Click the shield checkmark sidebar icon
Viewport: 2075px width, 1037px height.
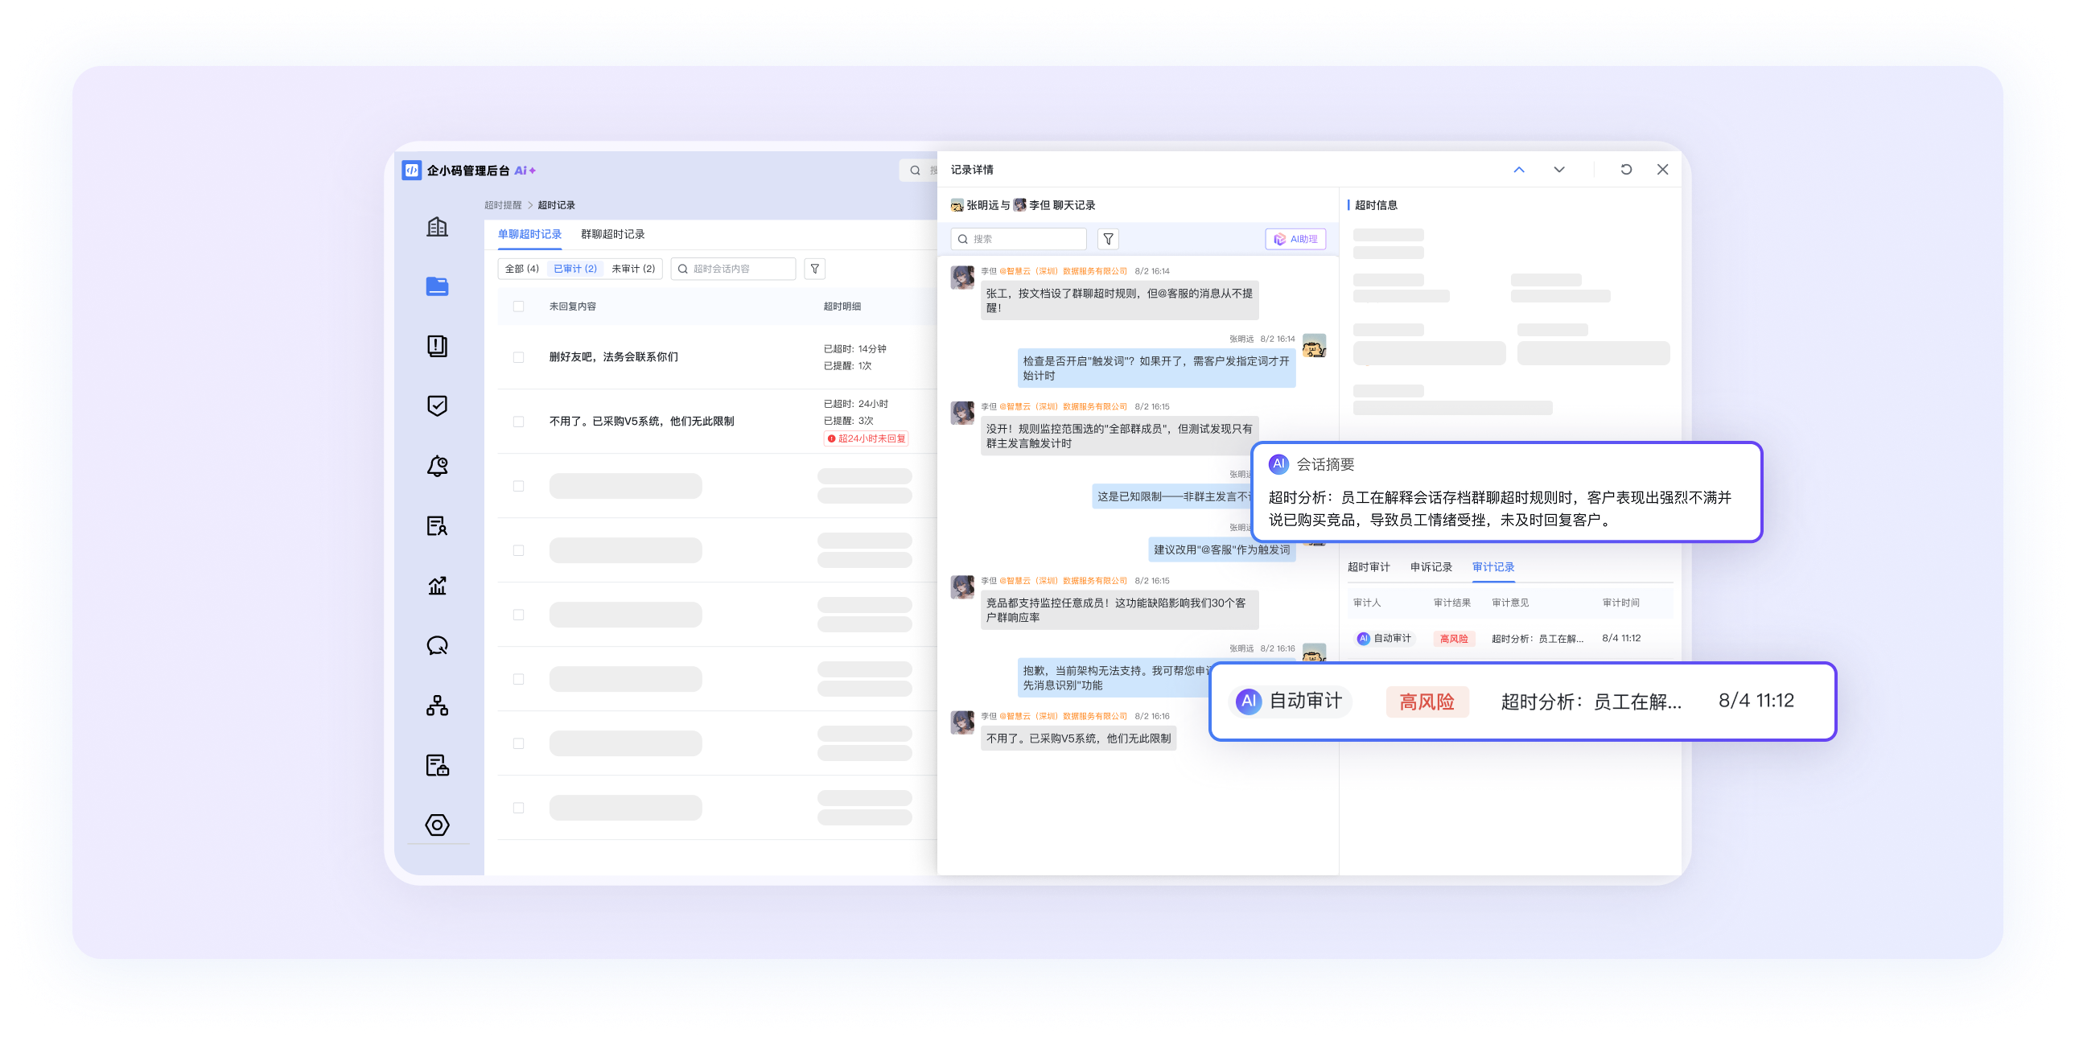click(437, 405)
